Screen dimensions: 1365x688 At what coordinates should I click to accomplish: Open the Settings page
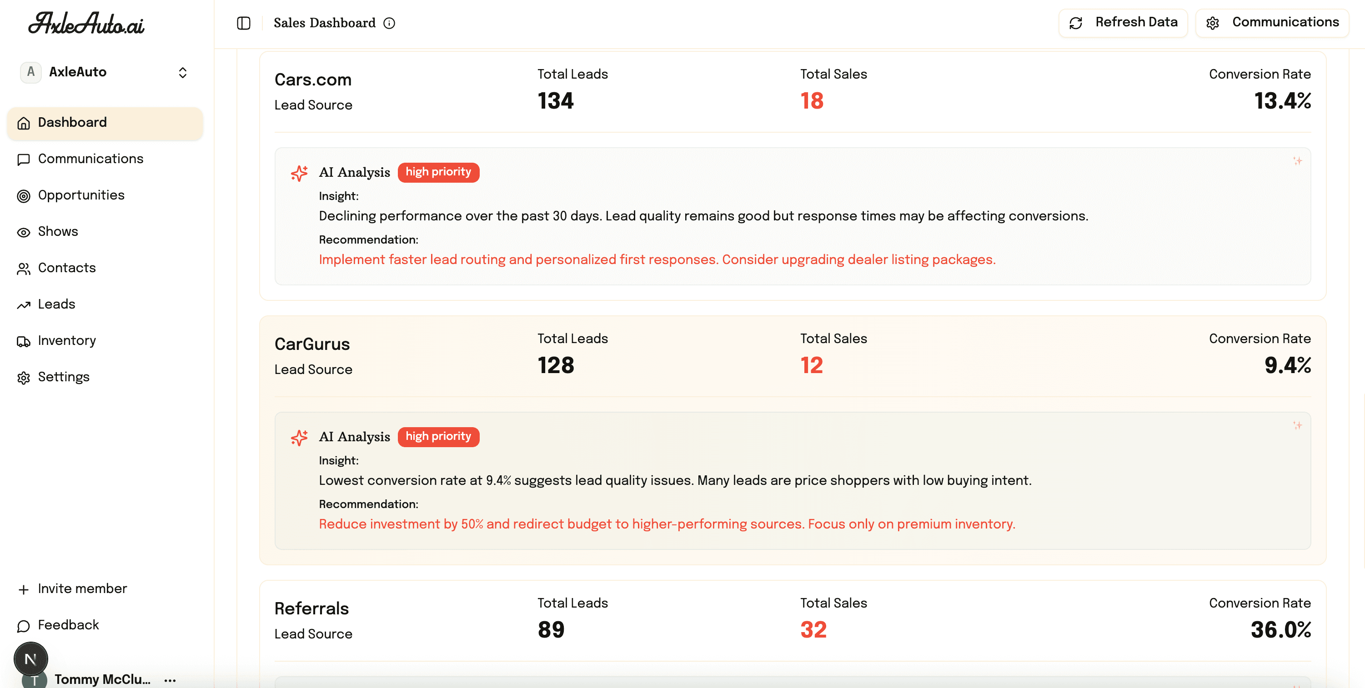[64, 377]
